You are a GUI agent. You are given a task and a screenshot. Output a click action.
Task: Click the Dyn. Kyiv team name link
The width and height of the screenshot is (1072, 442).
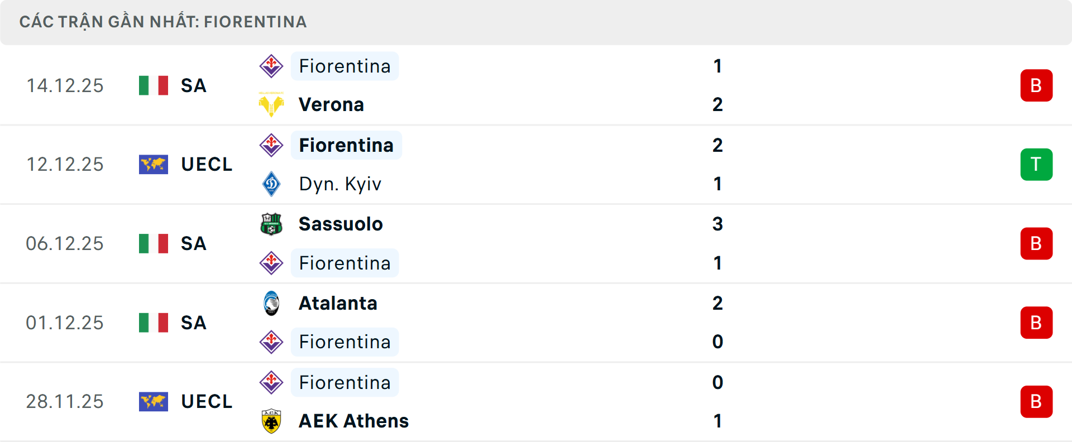pos(339,184)
